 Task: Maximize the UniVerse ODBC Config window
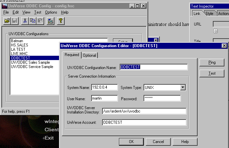(138, 6)
